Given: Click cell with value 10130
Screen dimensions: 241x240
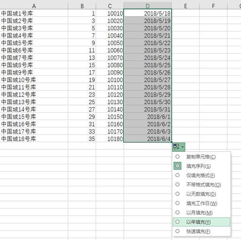Looking at the screenshot, I should (x=110, y=102).
